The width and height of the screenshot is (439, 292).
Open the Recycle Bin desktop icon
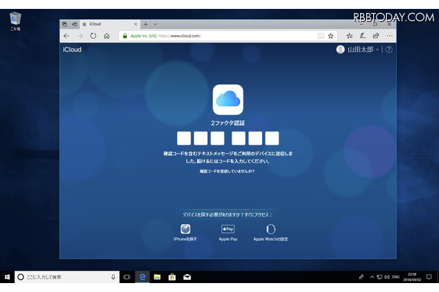[15, 21]
